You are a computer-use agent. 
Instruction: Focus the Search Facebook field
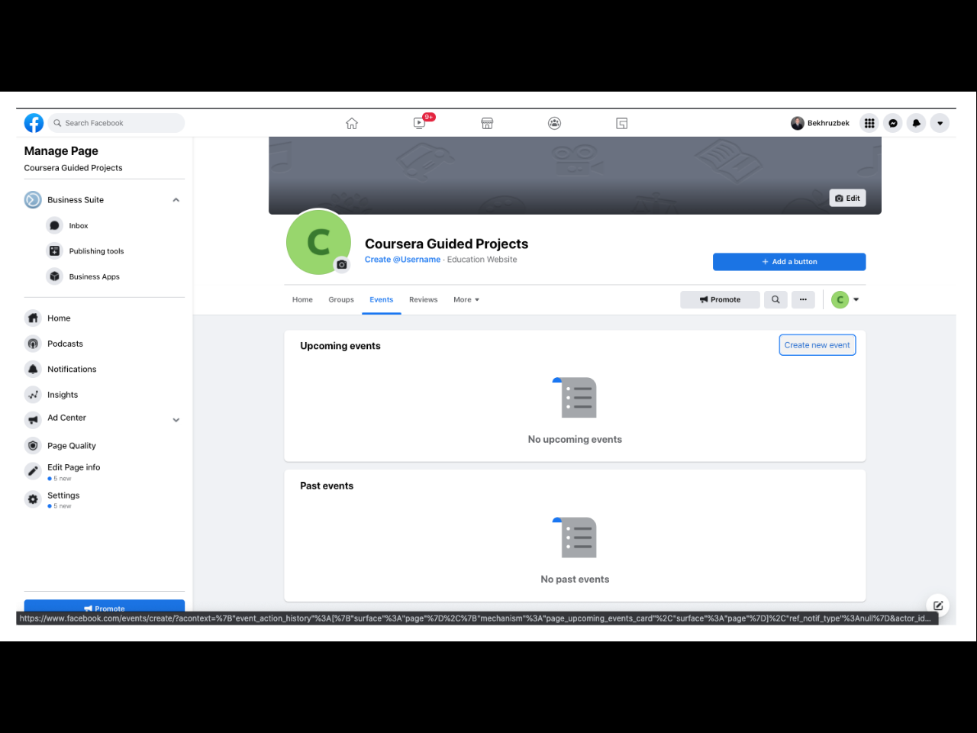[117, 123]
